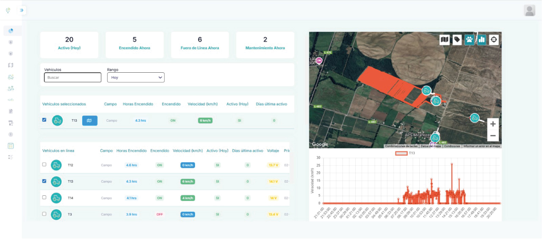Expand the sidebar with the double-arrow icon
The width and height of the screenshot is (542, 241).
coord(22,10)
